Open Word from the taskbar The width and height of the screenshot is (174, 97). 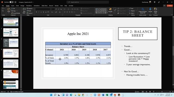103,95
